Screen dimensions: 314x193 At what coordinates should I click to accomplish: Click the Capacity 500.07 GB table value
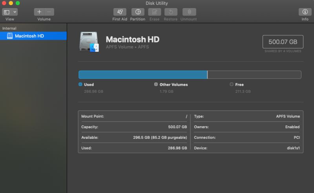(x=177, y=127)
